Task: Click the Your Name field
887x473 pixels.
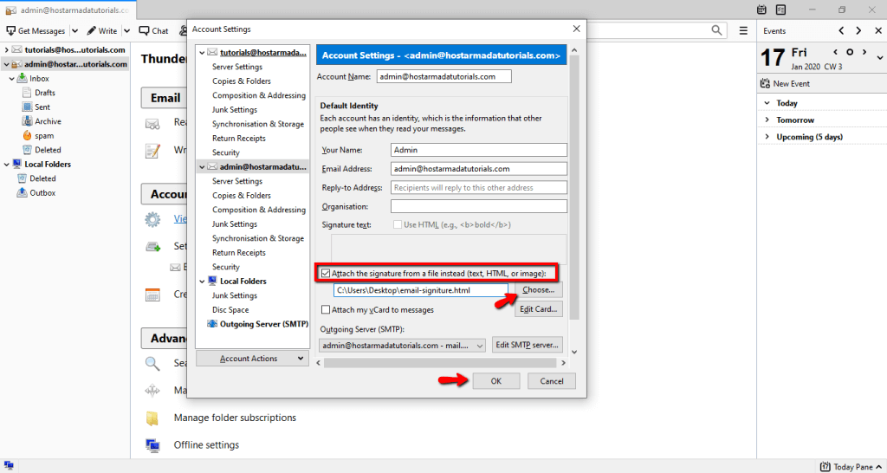Action: pyautogui.click(x=478, y=150)
